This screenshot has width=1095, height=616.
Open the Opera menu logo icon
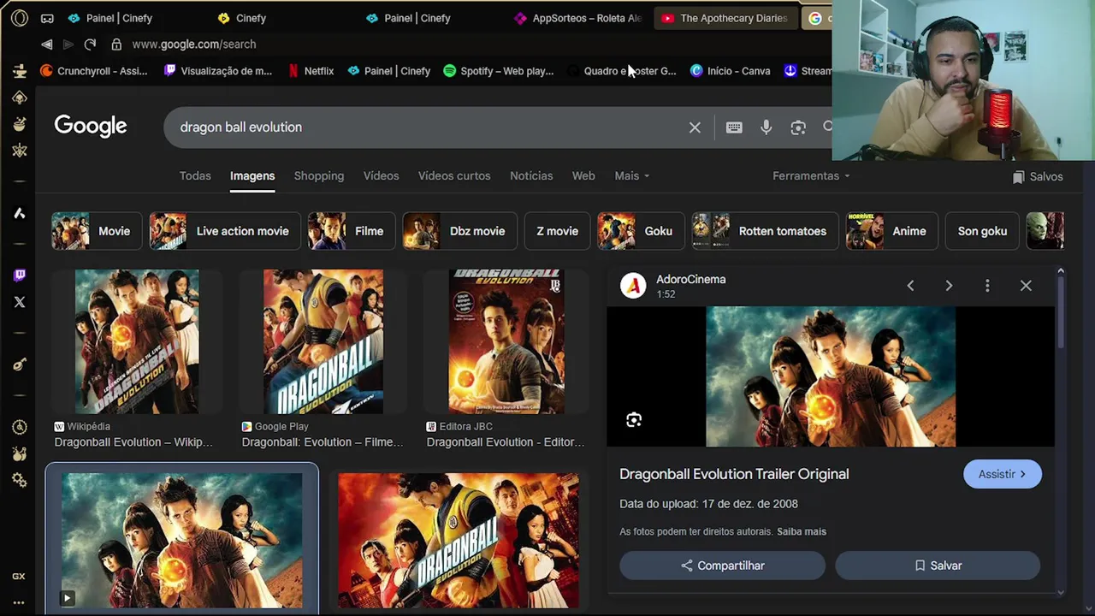(19, 18)
